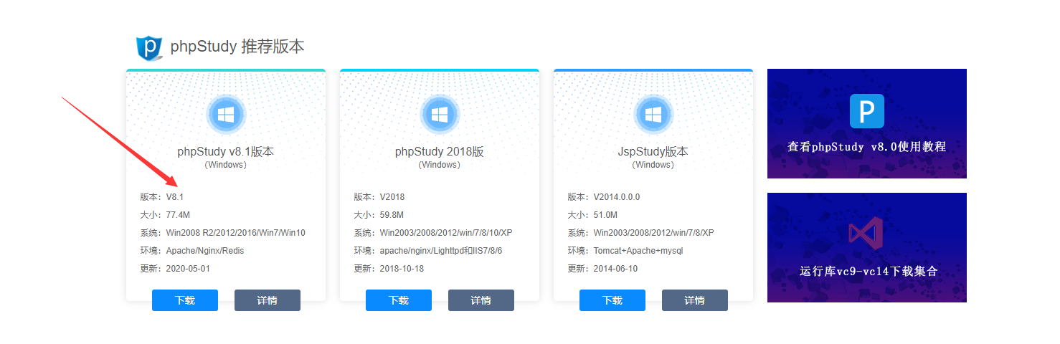Select the version text V2018
The width and height of the screenshot is (1060, 344).
(393, 196)
